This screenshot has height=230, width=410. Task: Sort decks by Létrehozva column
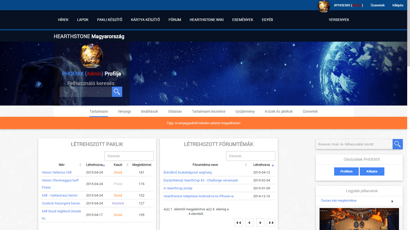[x=95, y=165]
